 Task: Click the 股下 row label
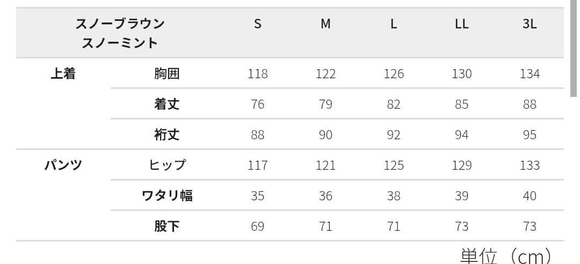166,226
